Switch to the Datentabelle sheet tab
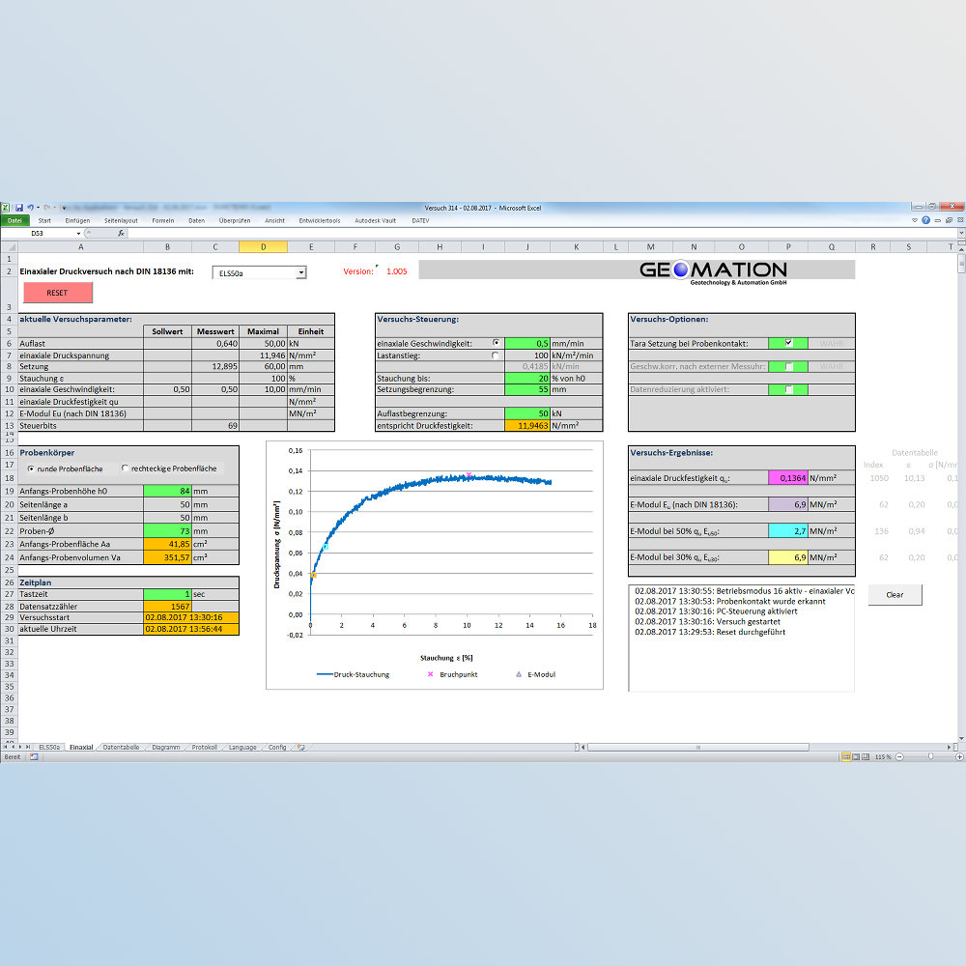The height and width of the screenshot is (966, 966). pyautogui.click(x=121, y=748)
